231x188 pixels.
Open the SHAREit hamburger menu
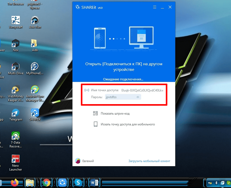tap(155, 7)
